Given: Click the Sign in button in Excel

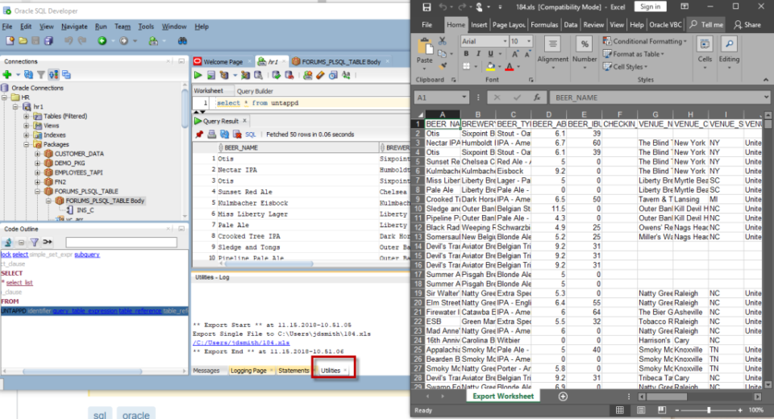Looking at the screenshot, I should (x=650, y=7).
